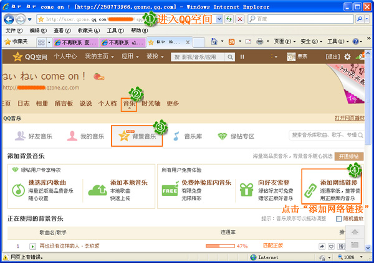374x263 pixels.
Task: Toggle 随机播放 checkbox
Action: pyautogui.click(x=338, y=219)
